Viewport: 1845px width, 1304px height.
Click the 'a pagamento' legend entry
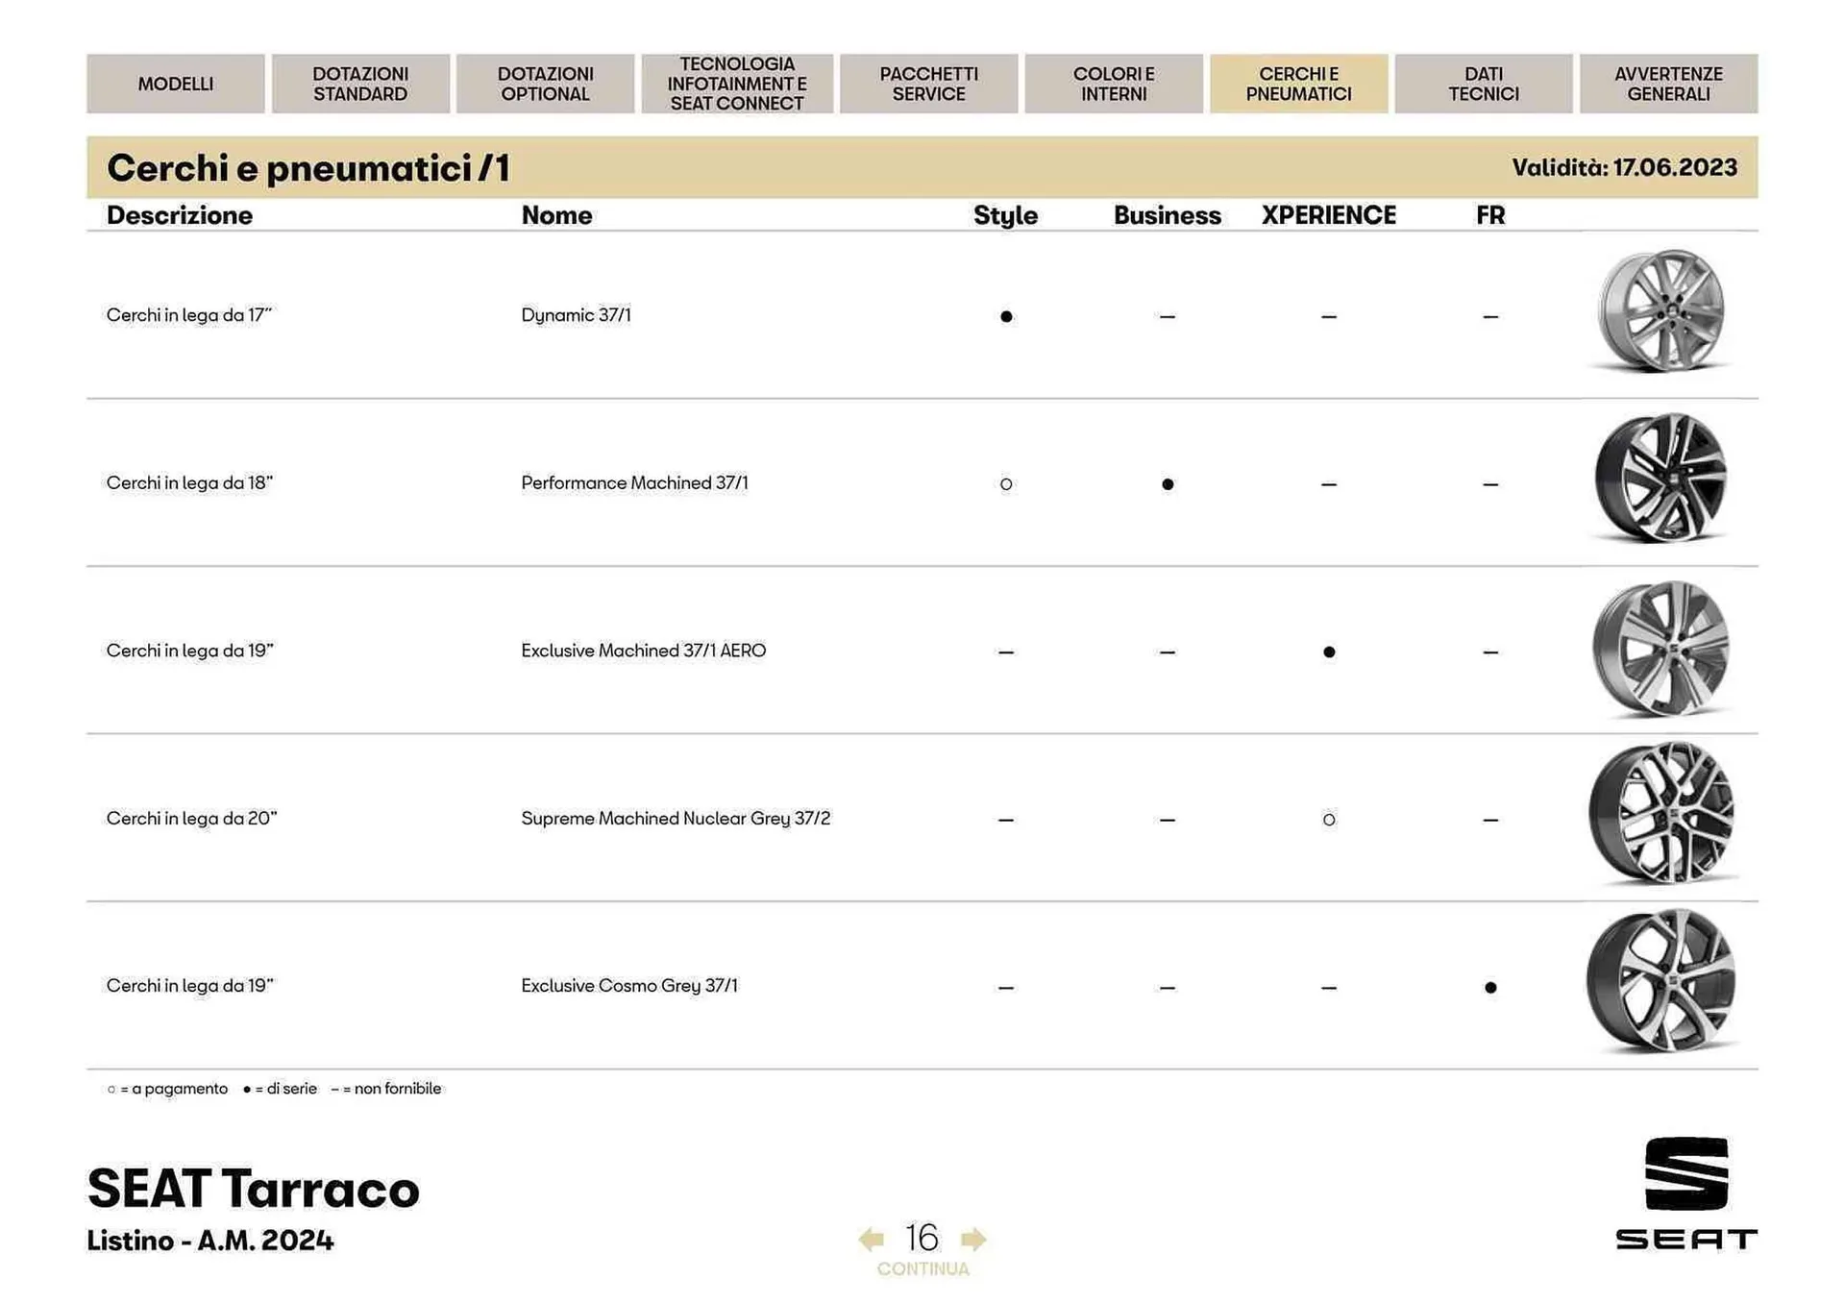[x=168, y=1089]
